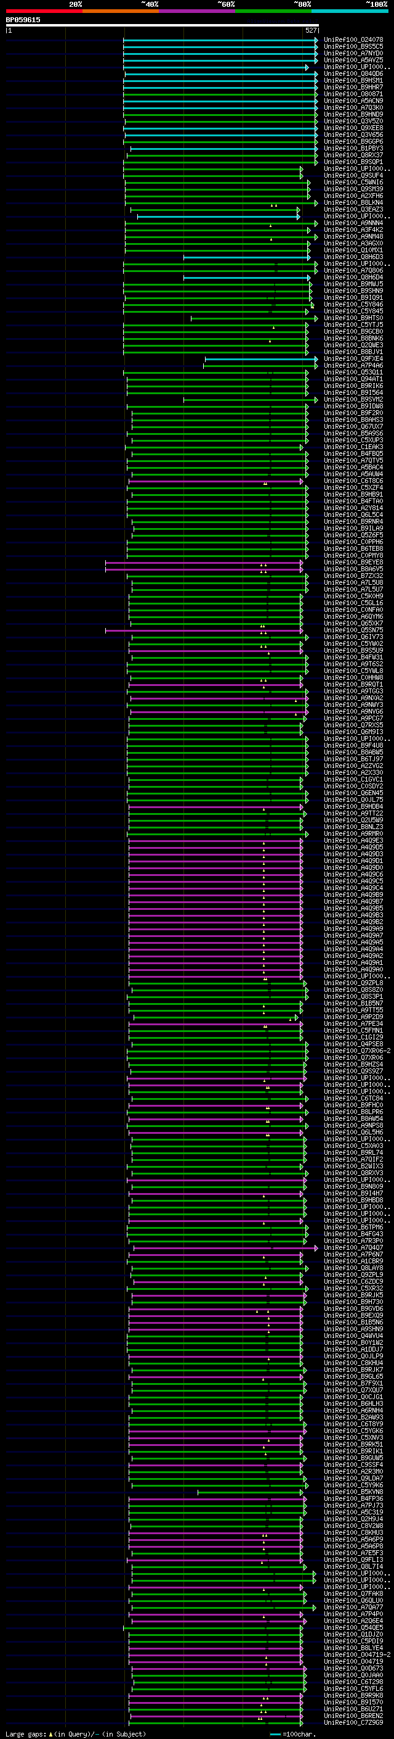Click the UniRef100_A4Q9A0 label

(353, 969)
